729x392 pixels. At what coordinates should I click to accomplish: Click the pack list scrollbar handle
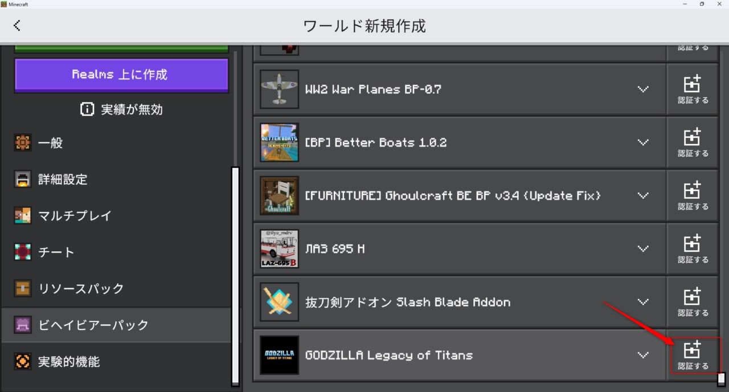(x=722, y=379)
